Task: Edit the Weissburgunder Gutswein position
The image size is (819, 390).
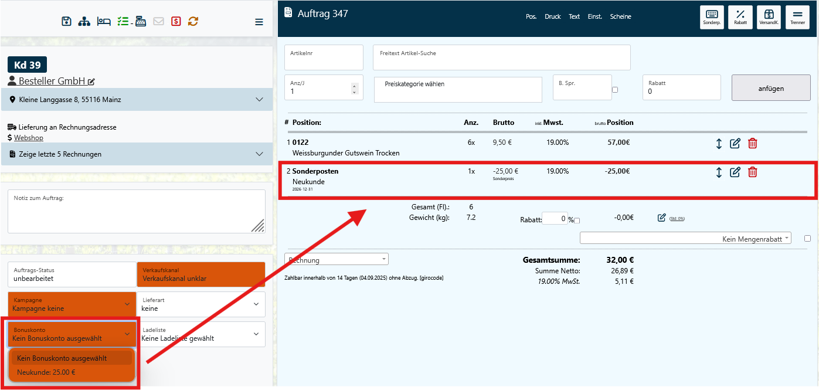Action: (x=735, y=144)
